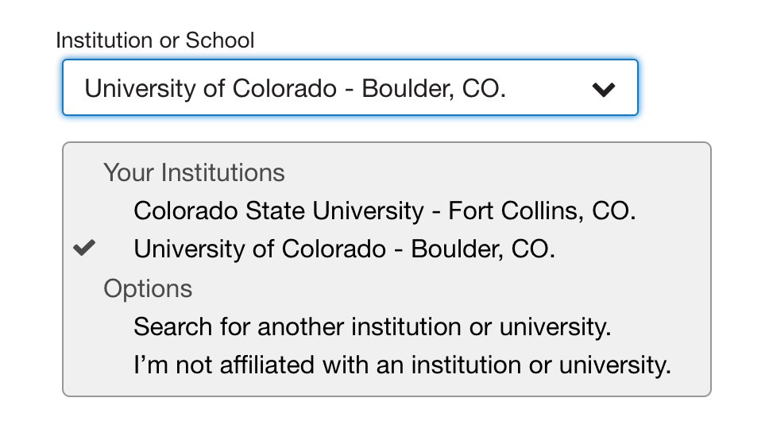Select Colorado State University - Fort Collins option
The height and width of the screenshot is (448, 769).
384,210
